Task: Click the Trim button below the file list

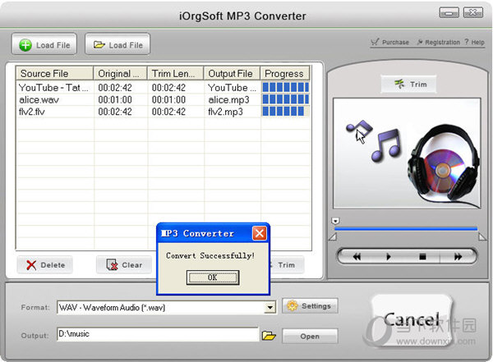Action: click(286, 265)
